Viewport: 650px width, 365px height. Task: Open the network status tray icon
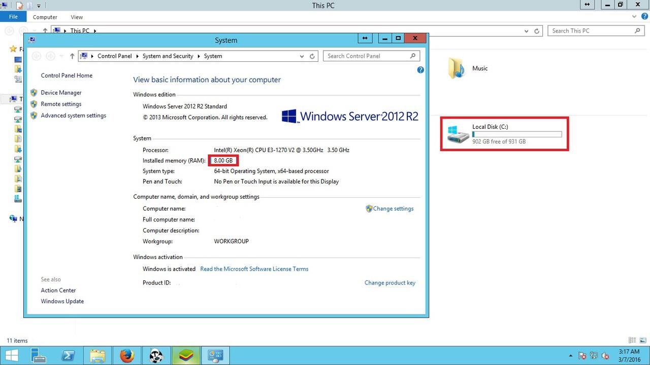click(594, 356)
